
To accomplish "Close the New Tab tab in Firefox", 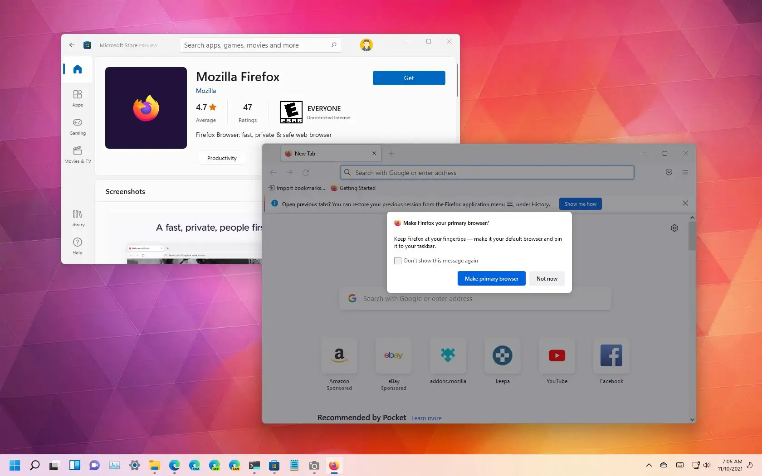I will 374,153.
